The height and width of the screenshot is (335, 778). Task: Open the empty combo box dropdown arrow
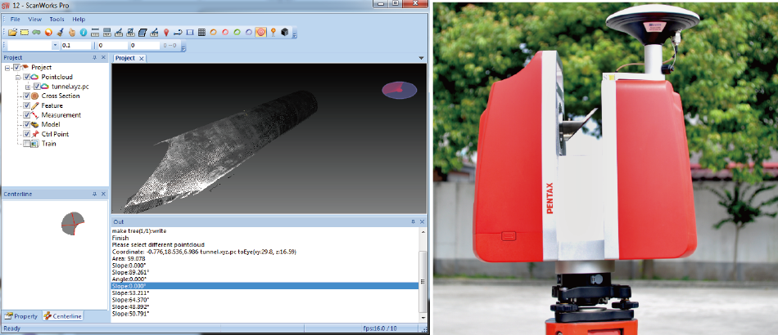(x=55, y=46)
